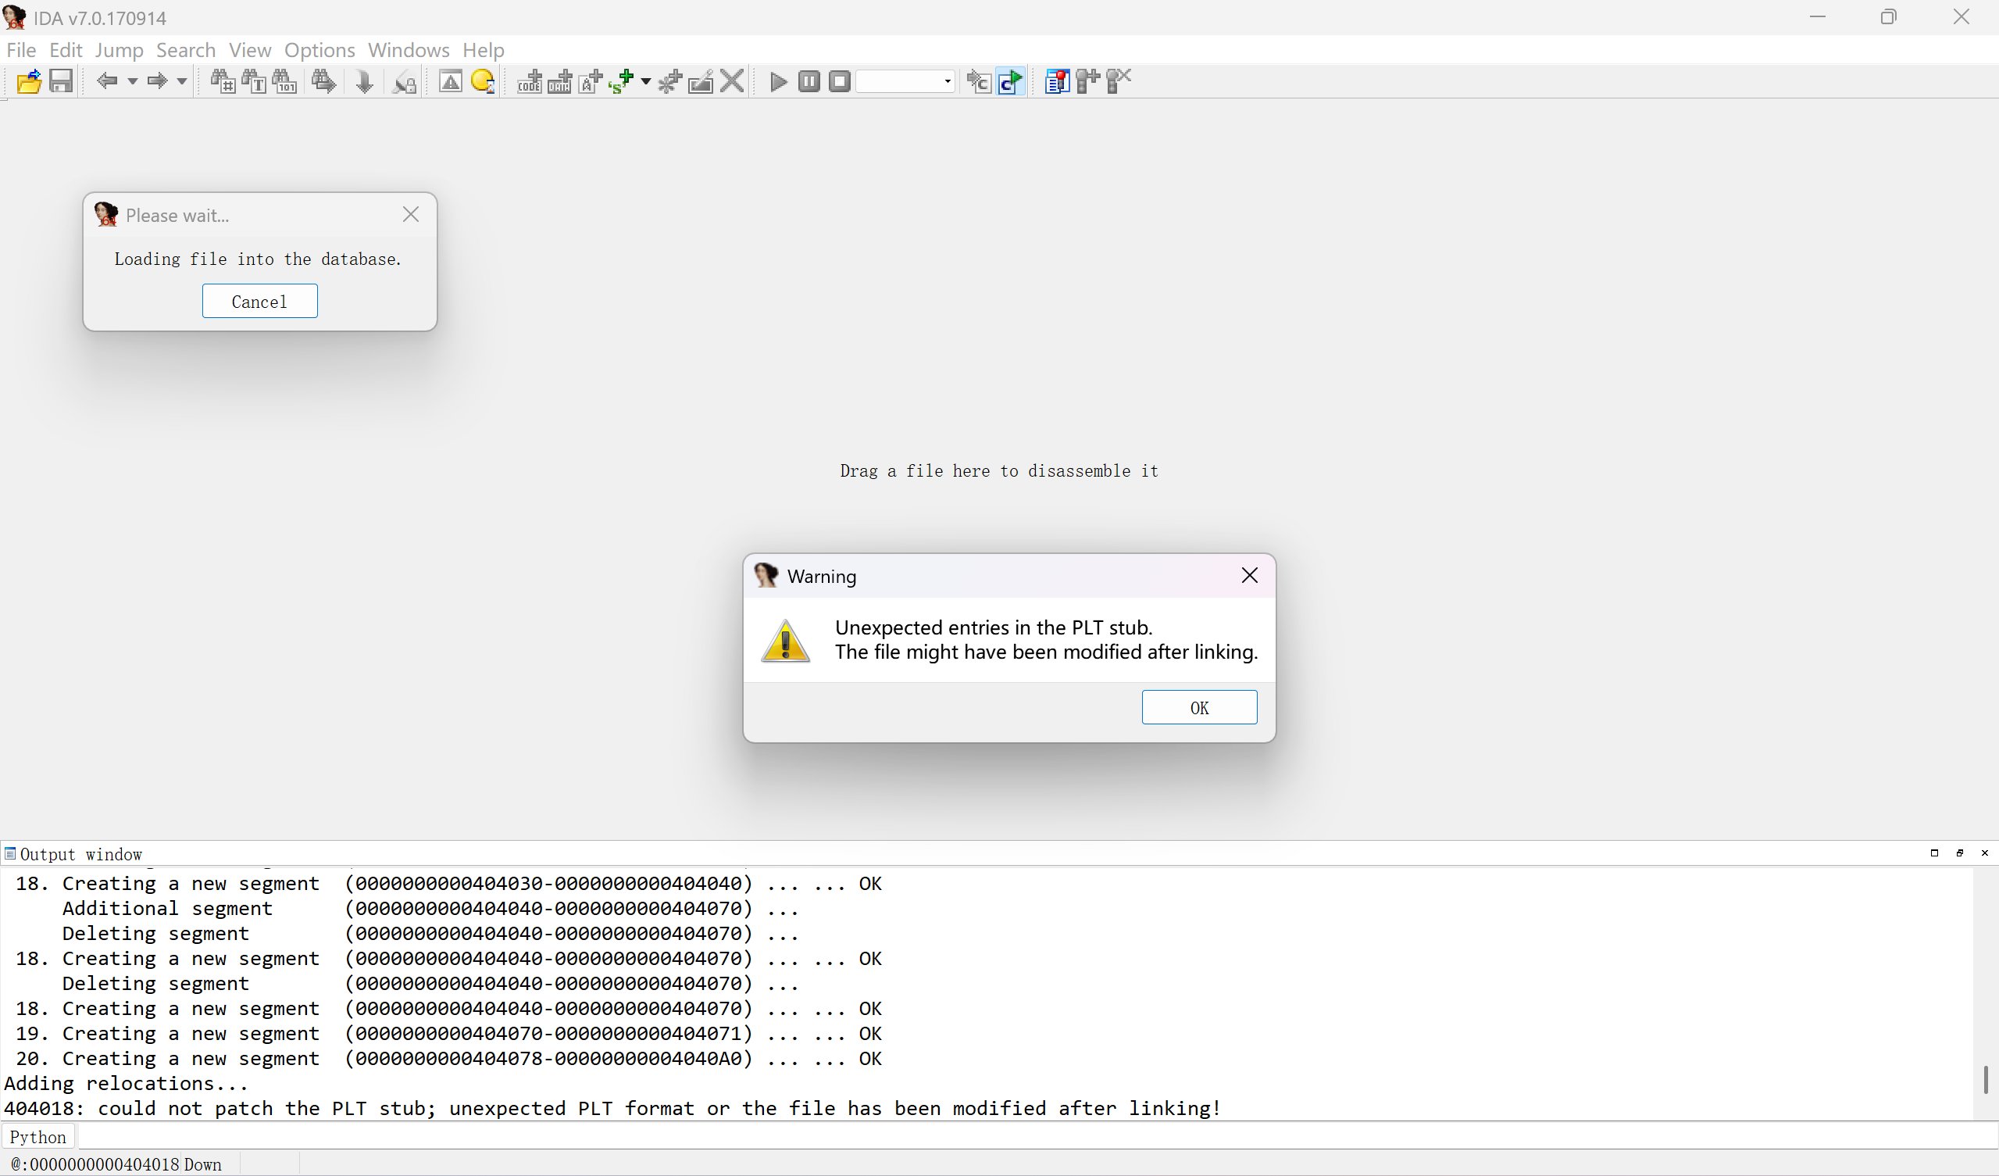Open the byte sequence search (binoculars 101)
Viewport: 1999px width, 1176px height.
point(285,81)
